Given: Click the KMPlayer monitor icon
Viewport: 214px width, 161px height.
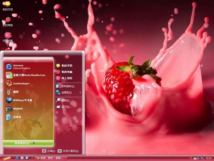Looking at the screenshot, I should 9,100.
